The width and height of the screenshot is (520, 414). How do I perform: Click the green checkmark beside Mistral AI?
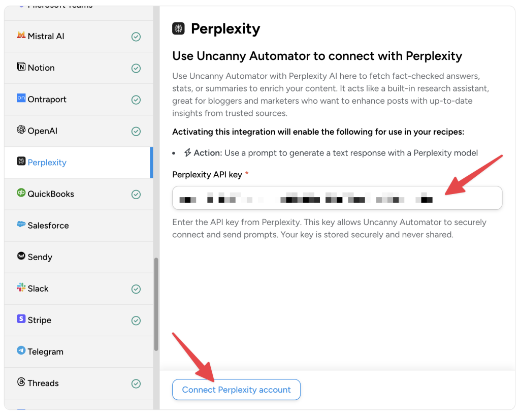[136, 36]
